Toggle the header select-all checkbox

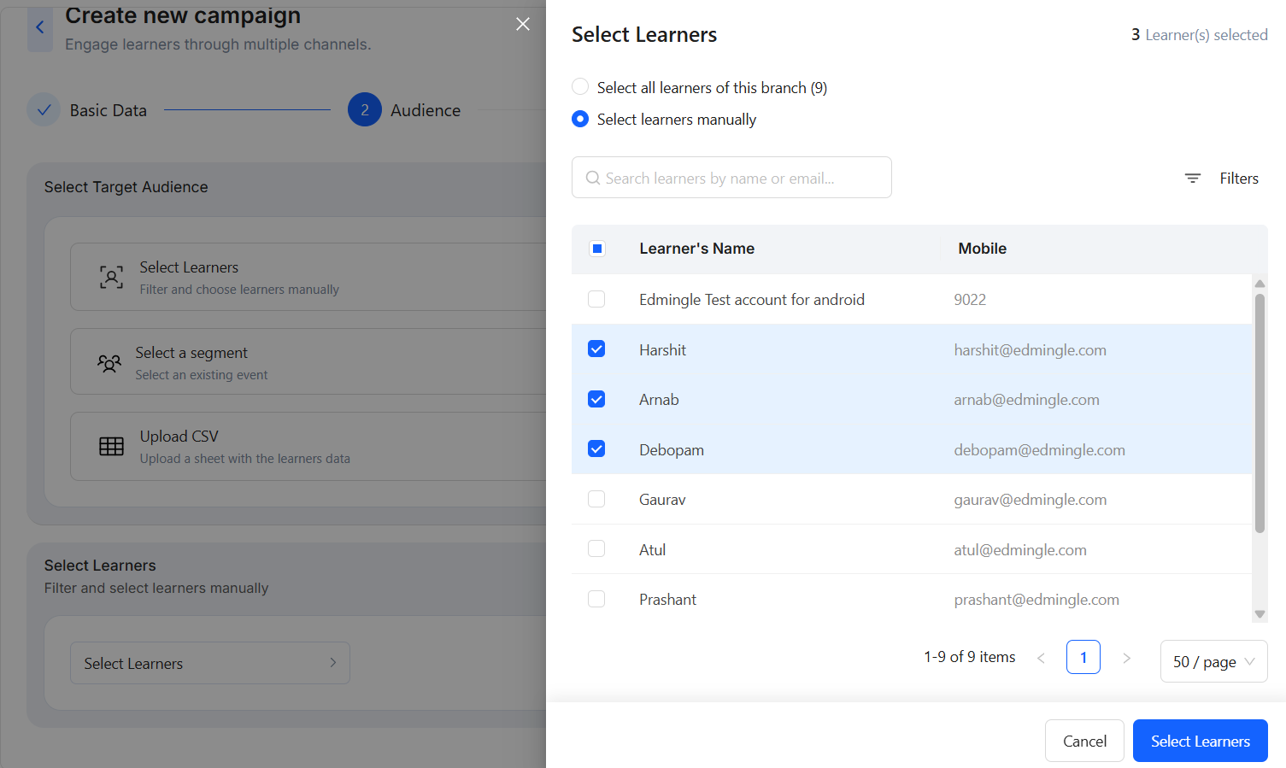coord(597,249)
